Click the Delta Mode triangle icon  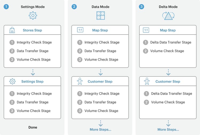(x=168, y=16)
